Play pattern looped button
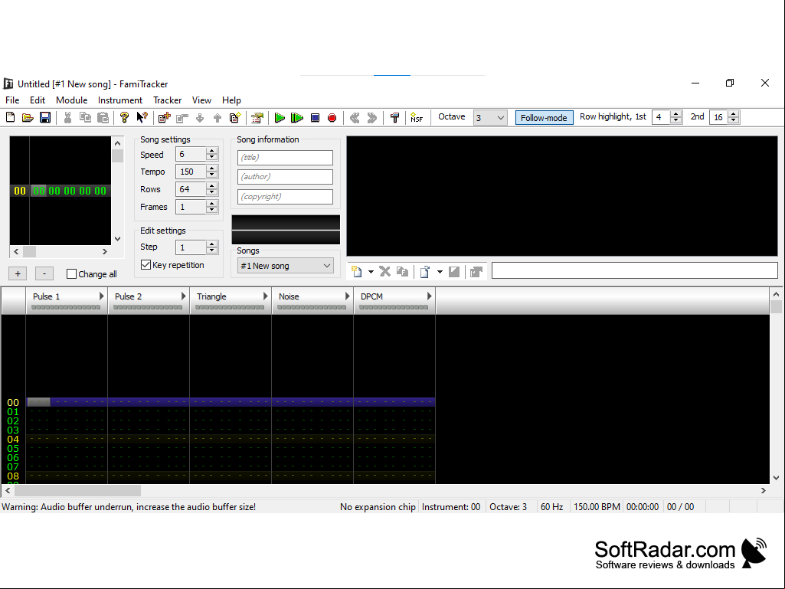Viewport: 785px width, 589px height. 297,118
